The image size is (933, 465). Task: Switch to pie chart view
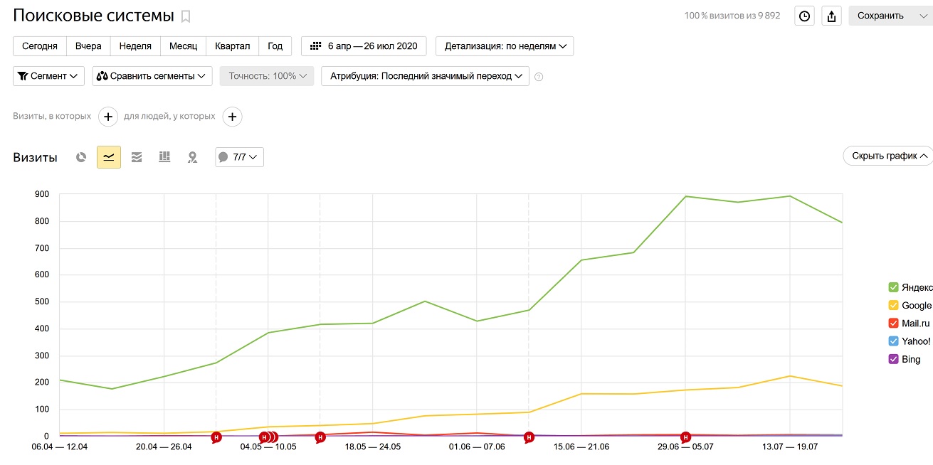click(x=81, y=157)
